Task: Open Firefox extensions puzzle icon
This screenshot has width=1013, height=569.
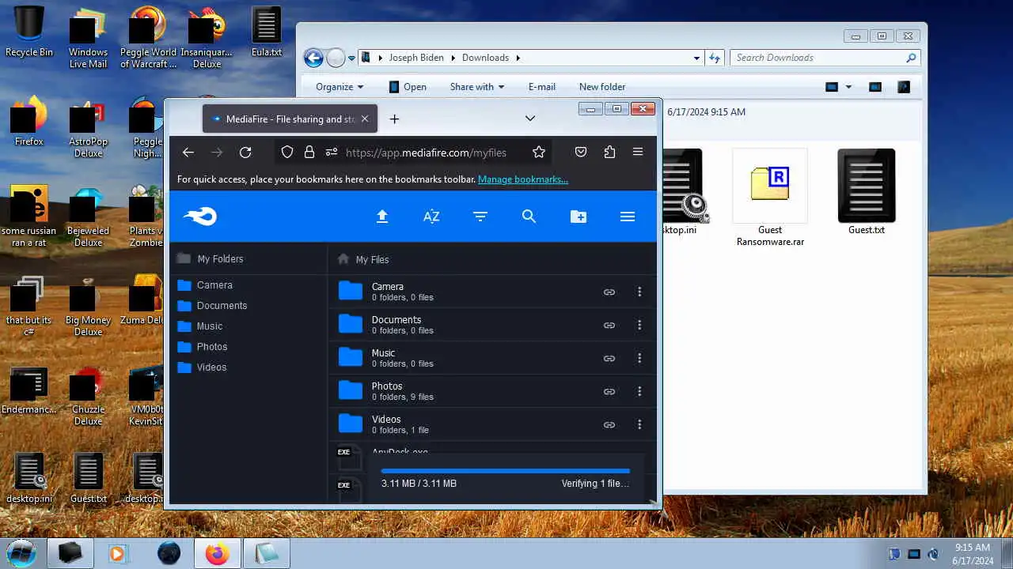Action: pos(609,153)
